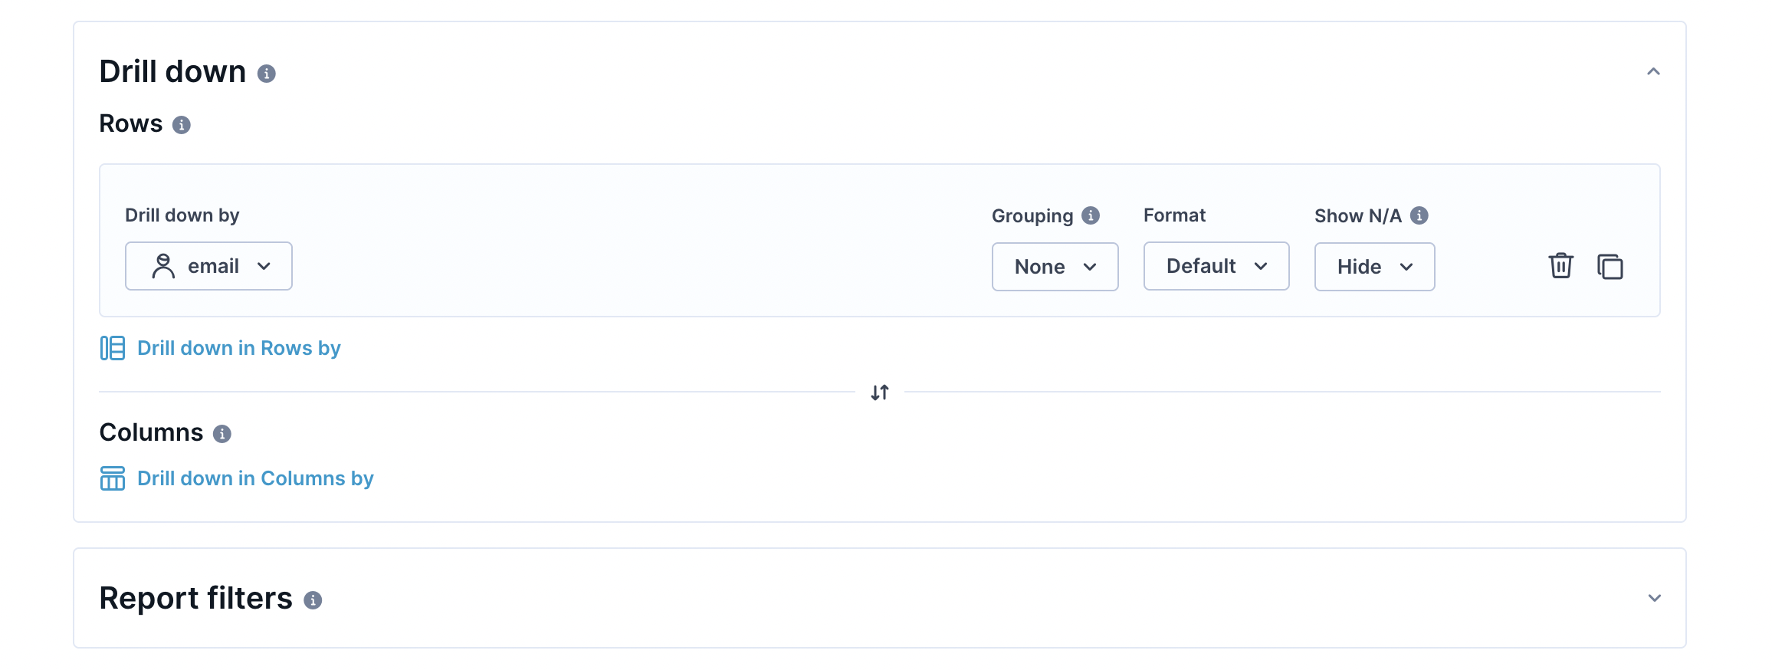The image size is (1772, 670).
Task: Expand the Report filters section
Action: point(1655,598)
